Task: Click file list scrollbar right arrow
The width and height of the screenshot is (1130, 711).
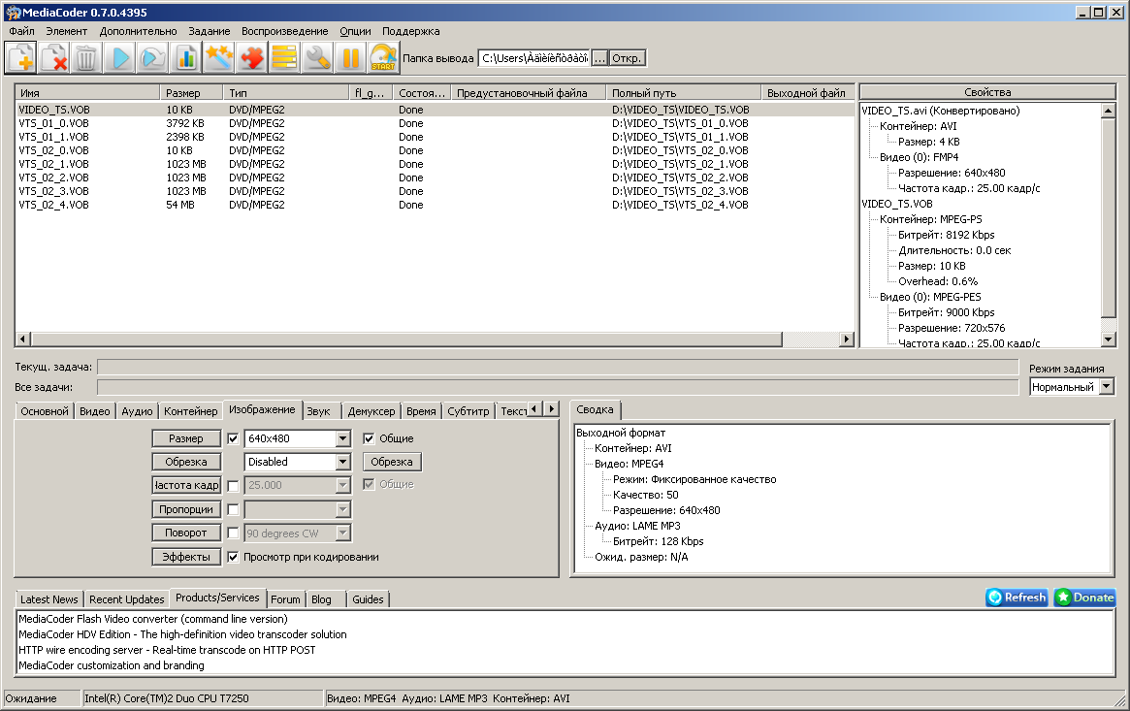Action: 847,339
